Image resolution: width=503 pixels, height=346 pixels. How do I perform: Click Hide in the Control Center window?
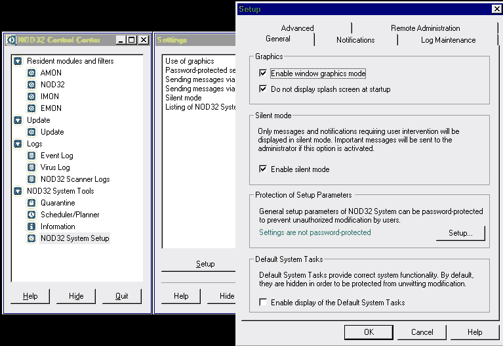click(76, 296)
